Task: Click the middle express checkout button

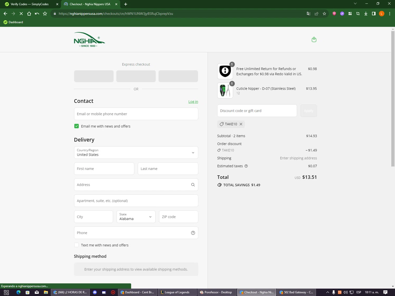Action: point(136,76)
